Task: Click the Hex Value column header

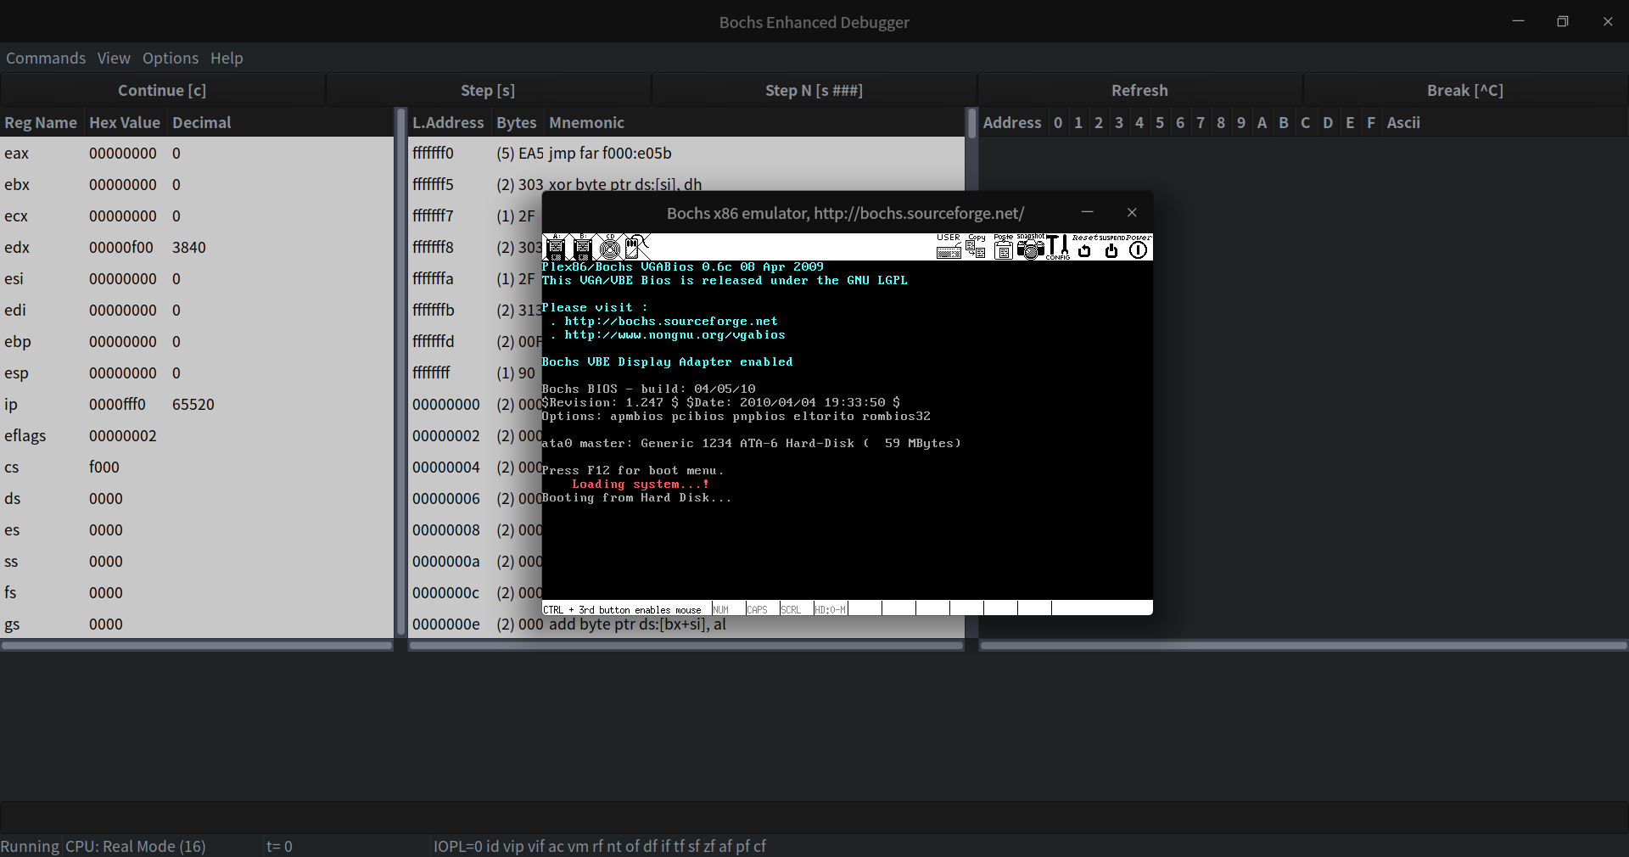Action: [125, 122]
